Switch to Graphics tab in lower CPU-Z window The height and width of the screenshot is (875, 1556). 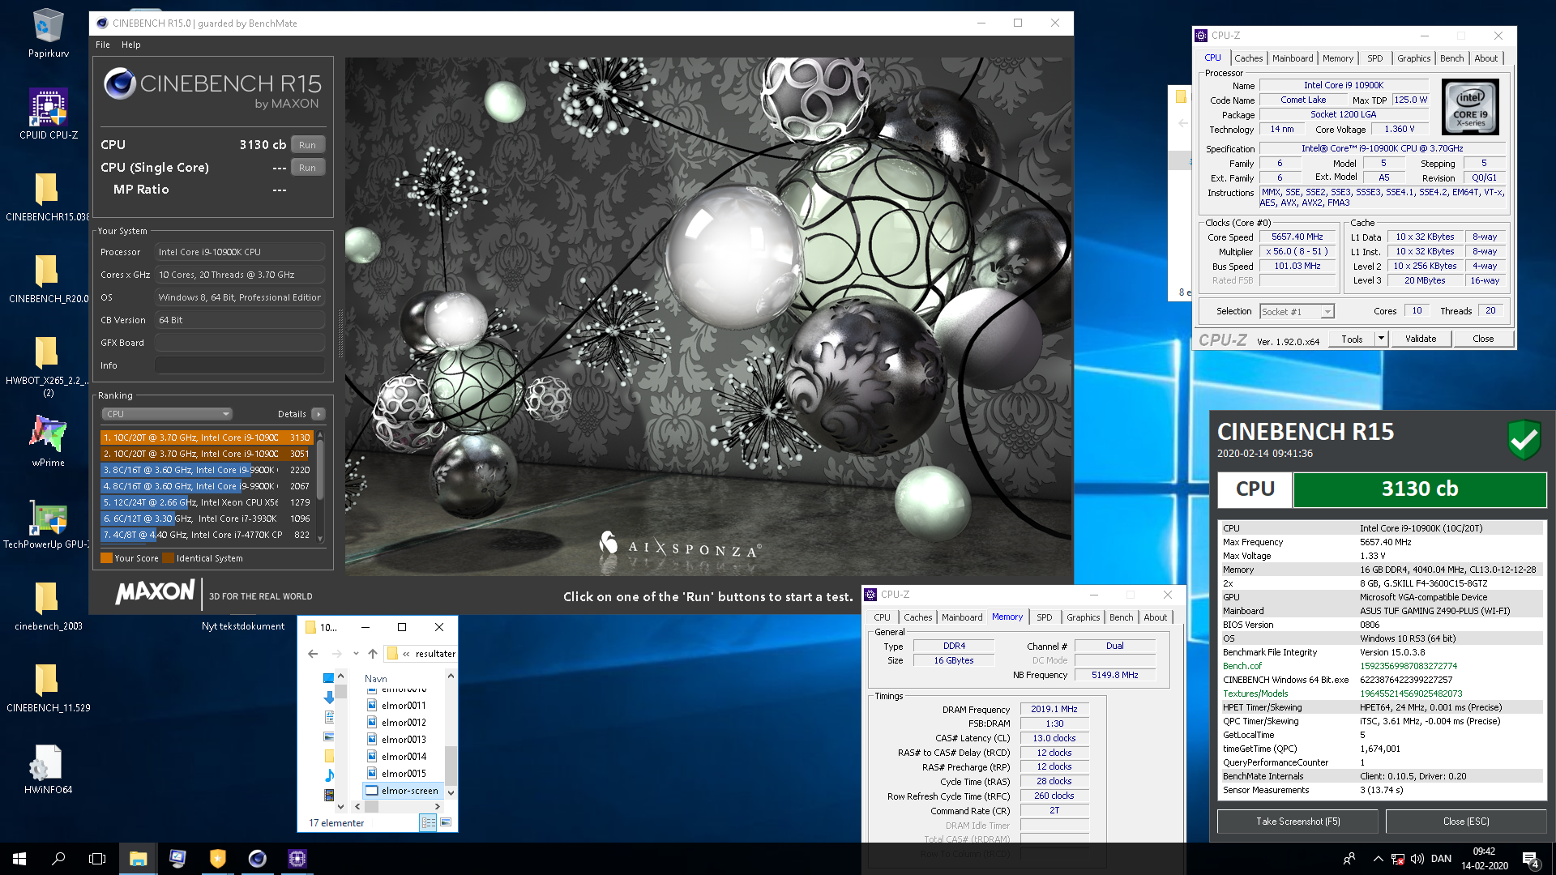1083,617
